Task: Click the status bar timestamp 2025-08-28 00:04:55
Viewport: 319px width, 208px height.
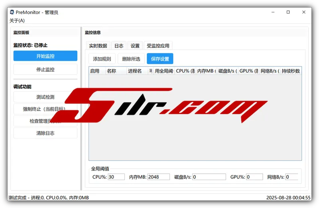Action: coord(288,198)
